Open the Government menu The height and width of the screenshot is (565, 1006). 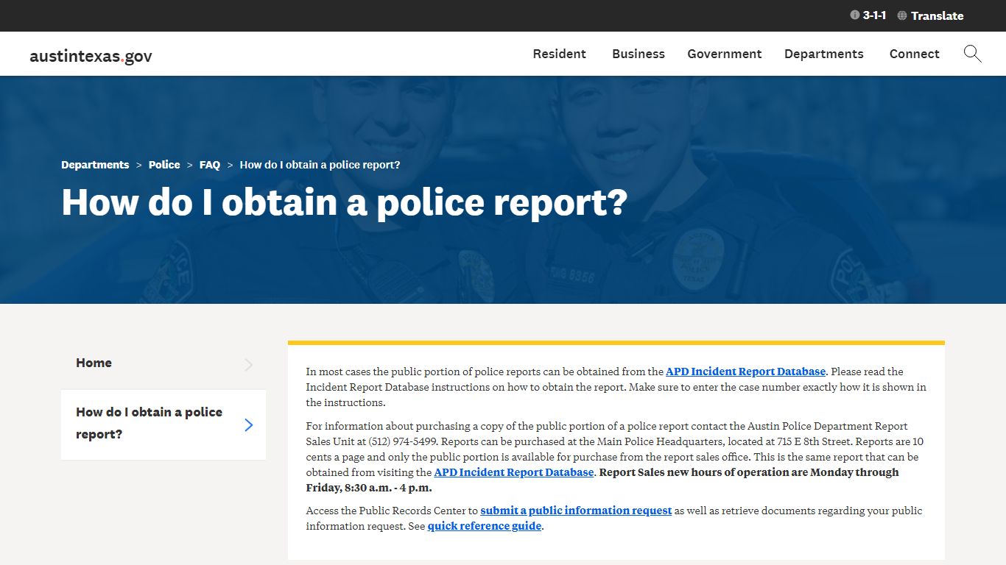725,54
